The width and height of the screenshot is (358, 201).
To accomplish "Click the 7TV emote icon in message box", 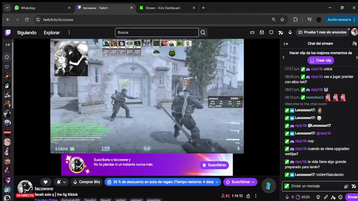I will click(x=354, y=186).
